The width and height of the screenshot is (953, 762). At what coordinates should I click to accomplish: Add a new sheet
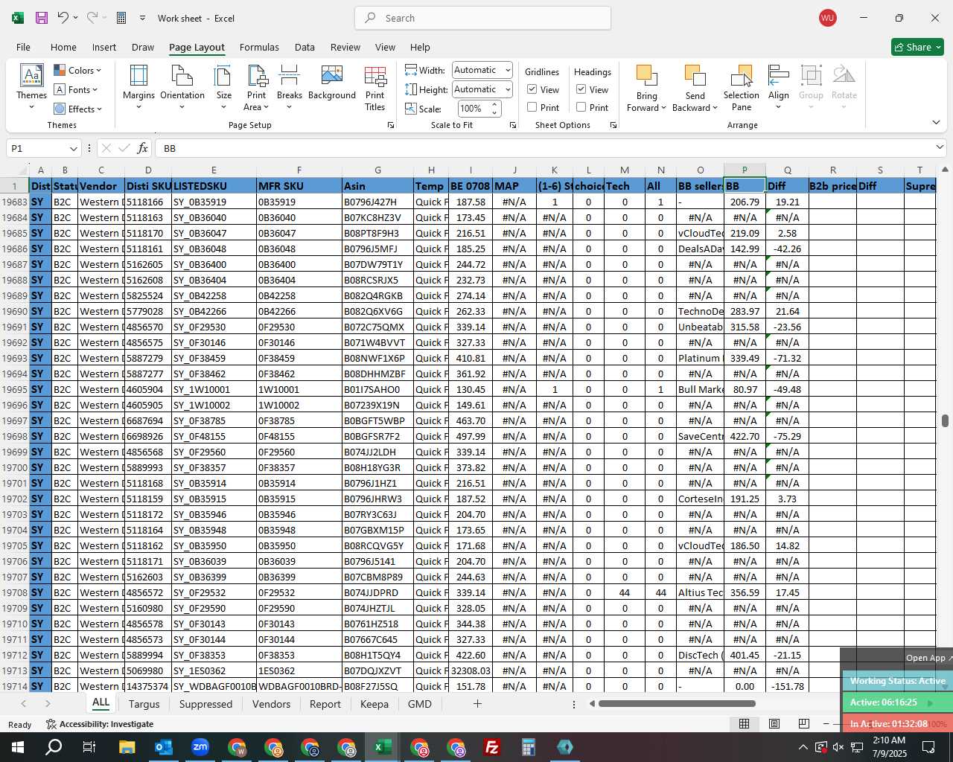click(x=477, y=704)
